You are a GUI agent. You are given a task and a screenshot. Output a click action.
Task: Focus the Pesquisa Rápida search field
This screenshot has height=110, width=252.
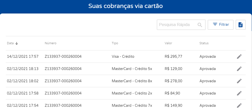point(181,25)
